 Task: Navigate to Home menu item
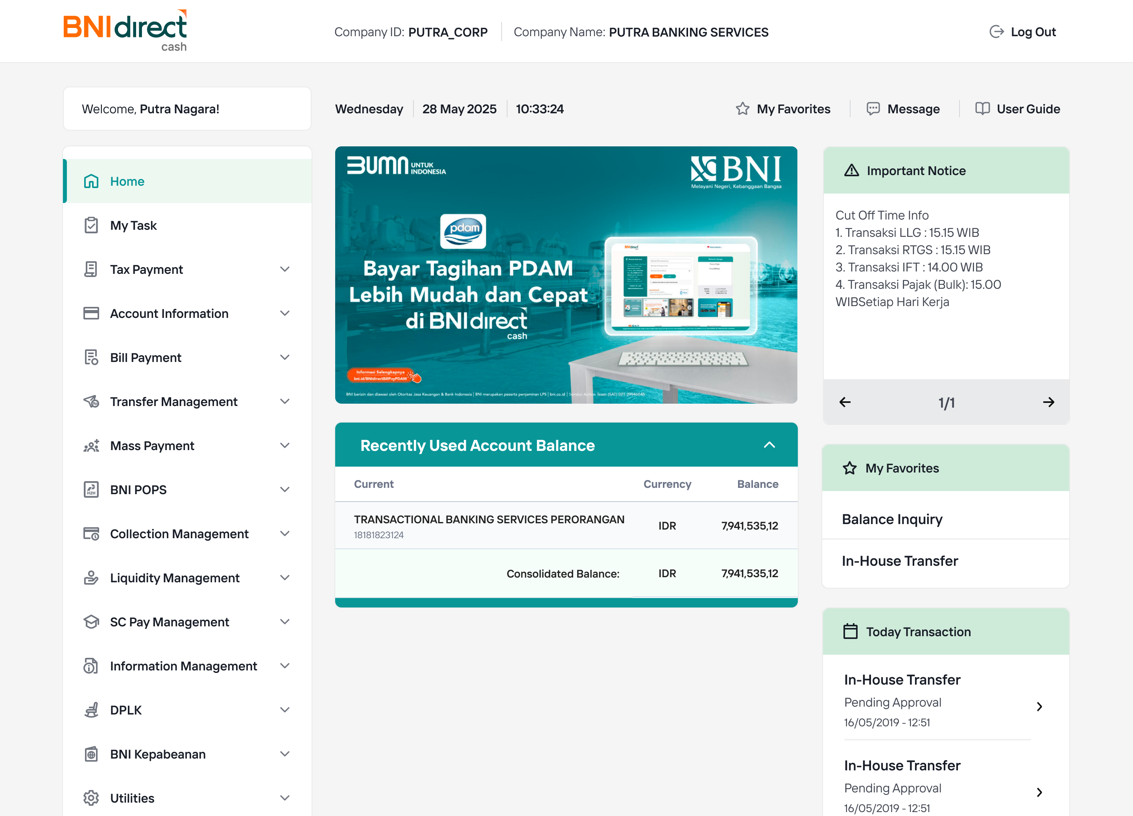127,181
